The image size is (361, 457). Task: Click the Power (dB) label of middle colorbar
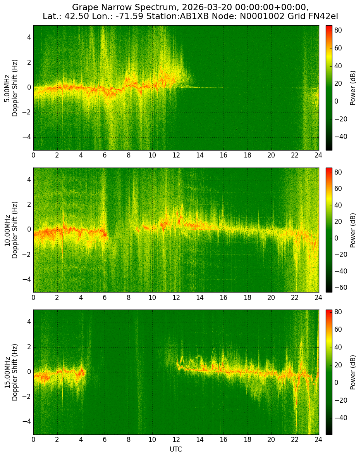point(353,230)
